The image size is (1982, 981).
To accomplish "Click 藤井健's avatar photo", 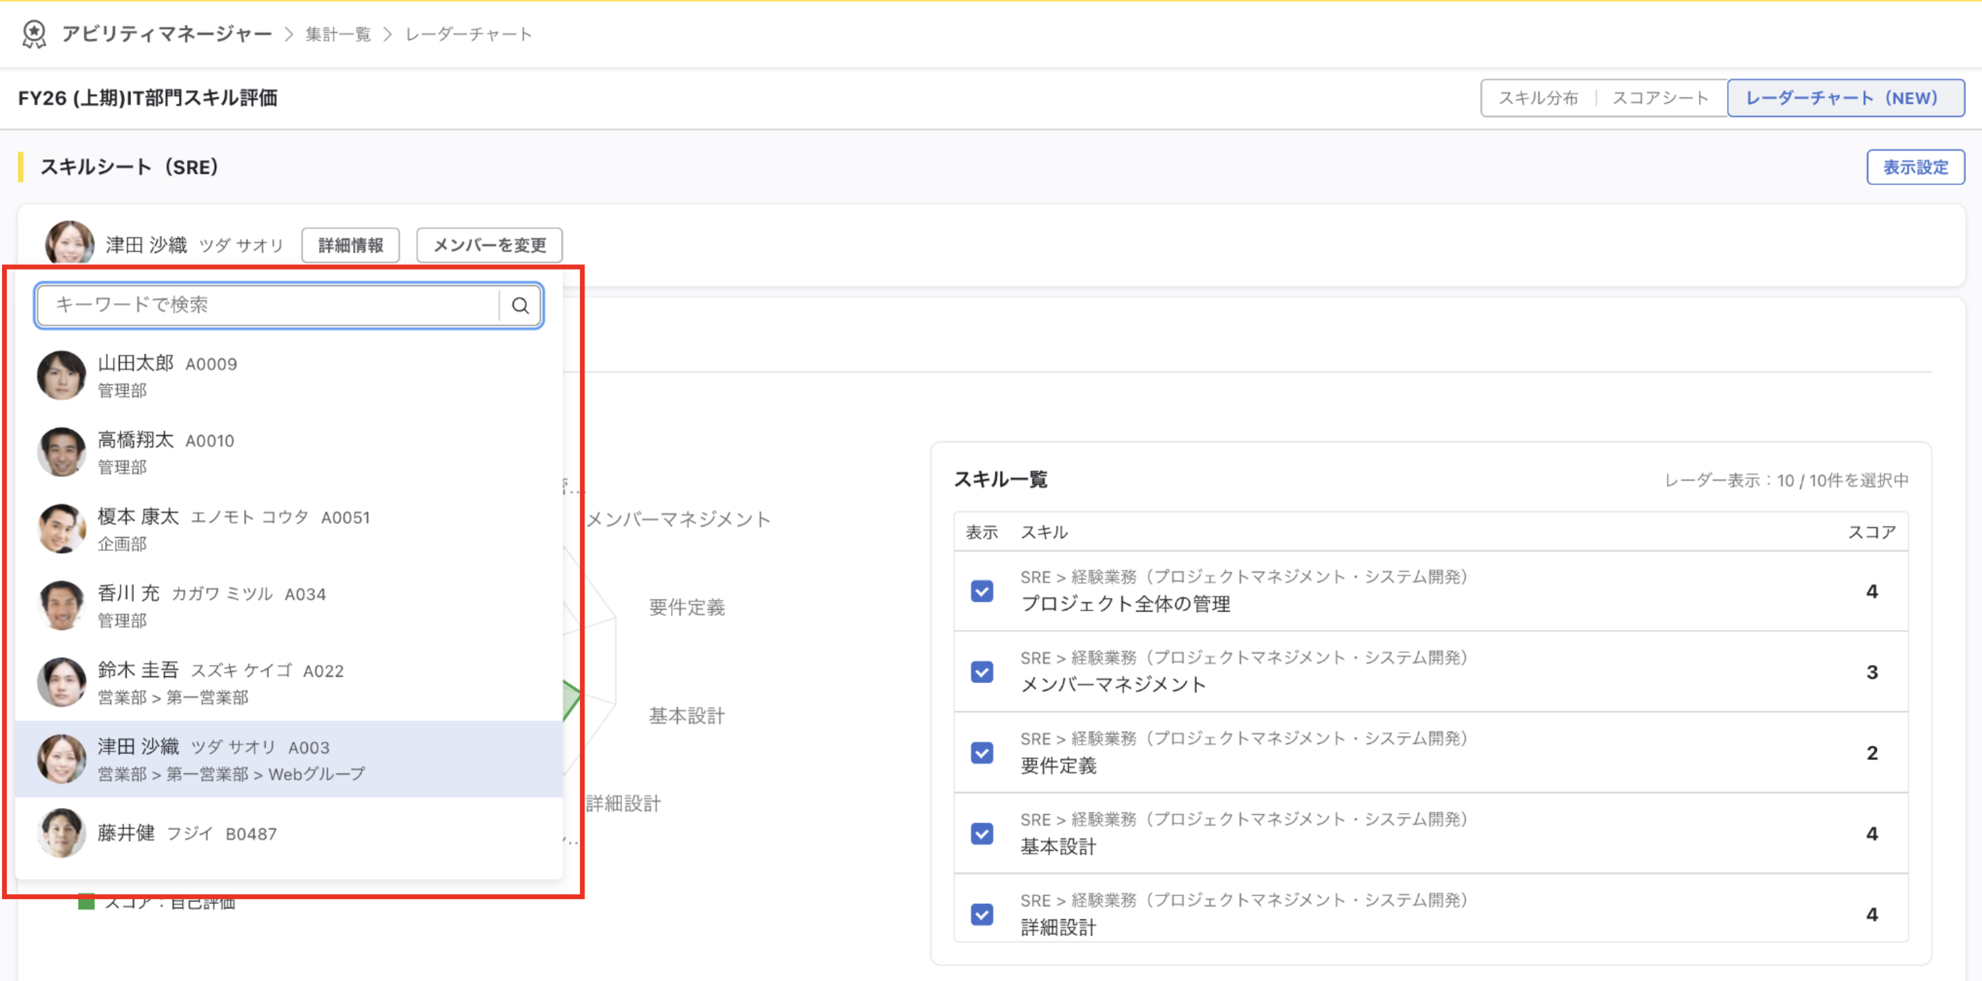I will point(62,833).
